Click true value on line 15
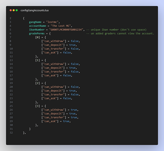The image size is (164, 151). [72, 68]
